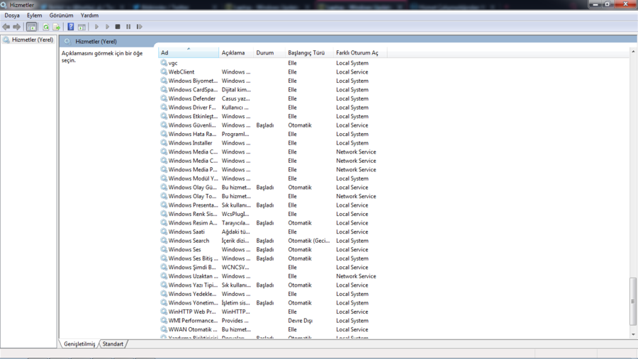Screen dimensions: 638x359
Task: Sort by the Açıklama column header
Action: [x=236, y=53]
